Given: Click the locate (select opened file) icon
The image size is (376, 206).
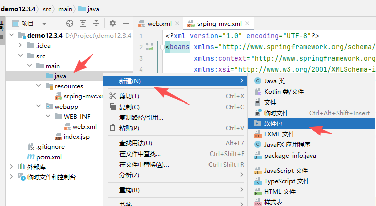Looking at the screenshot, I should tap(70, 23).
